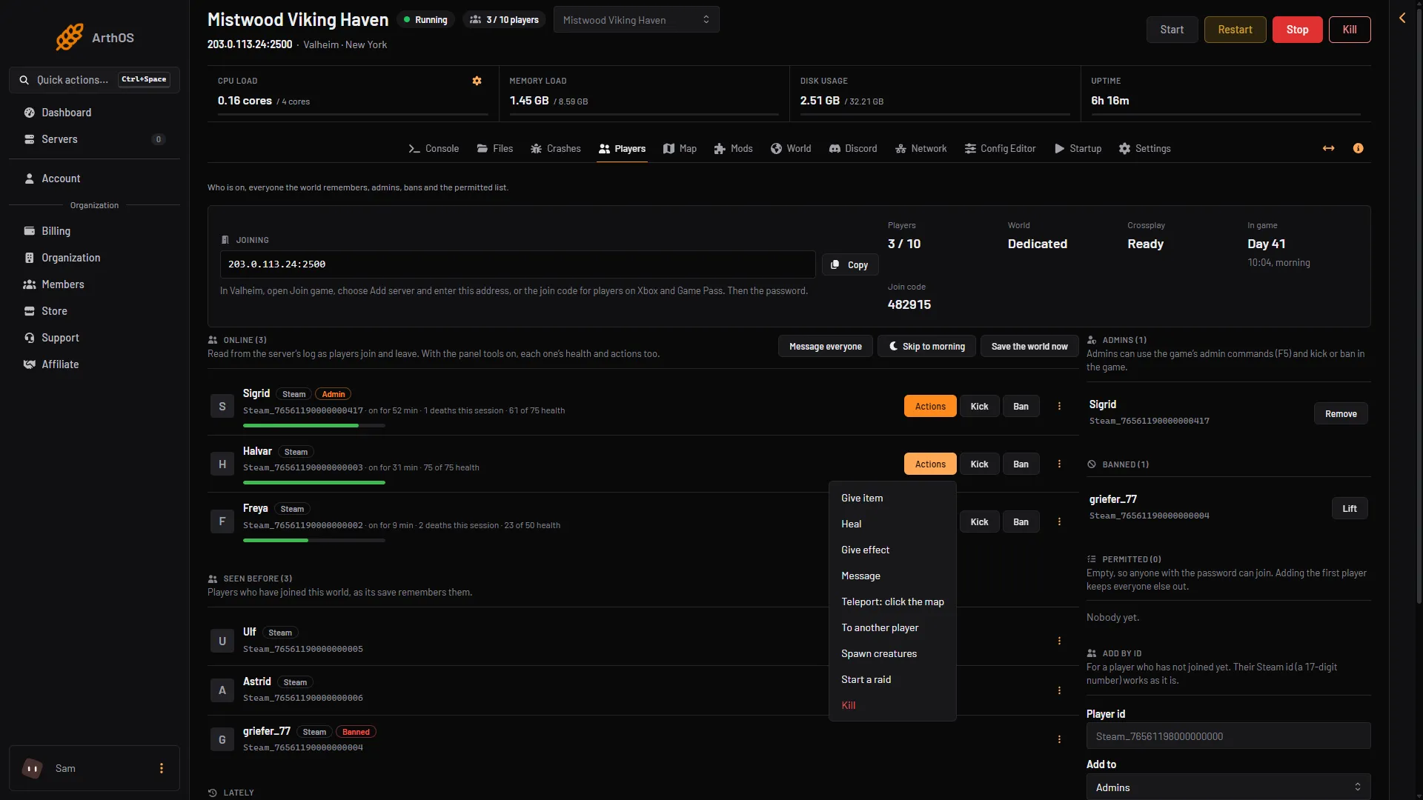
Task: Open more options for Freya
Action: point(1059,521)
